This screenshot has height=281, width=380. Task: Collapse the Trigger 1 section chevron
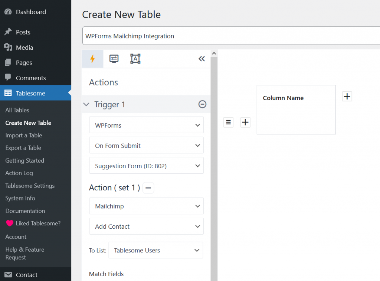(x=86, y=105)
